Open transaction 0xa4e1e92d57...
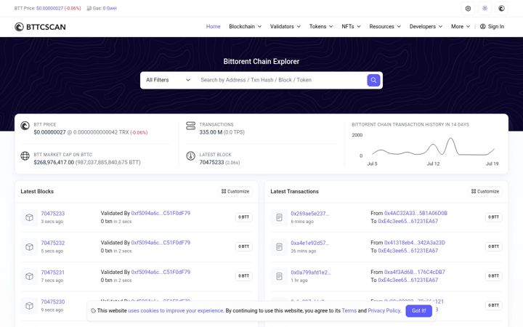523x327 pixels. coord(310,243)
